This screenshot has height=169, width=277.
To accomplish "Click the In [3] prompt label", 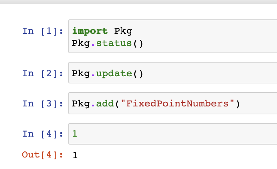I will (42, 104).
